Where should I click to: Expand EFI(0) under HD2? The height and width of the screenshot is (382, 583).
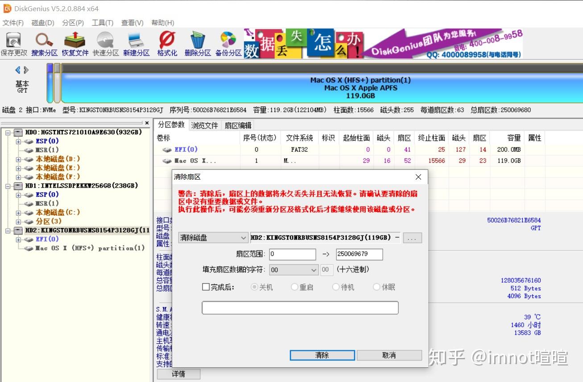[x=19, y=239]
